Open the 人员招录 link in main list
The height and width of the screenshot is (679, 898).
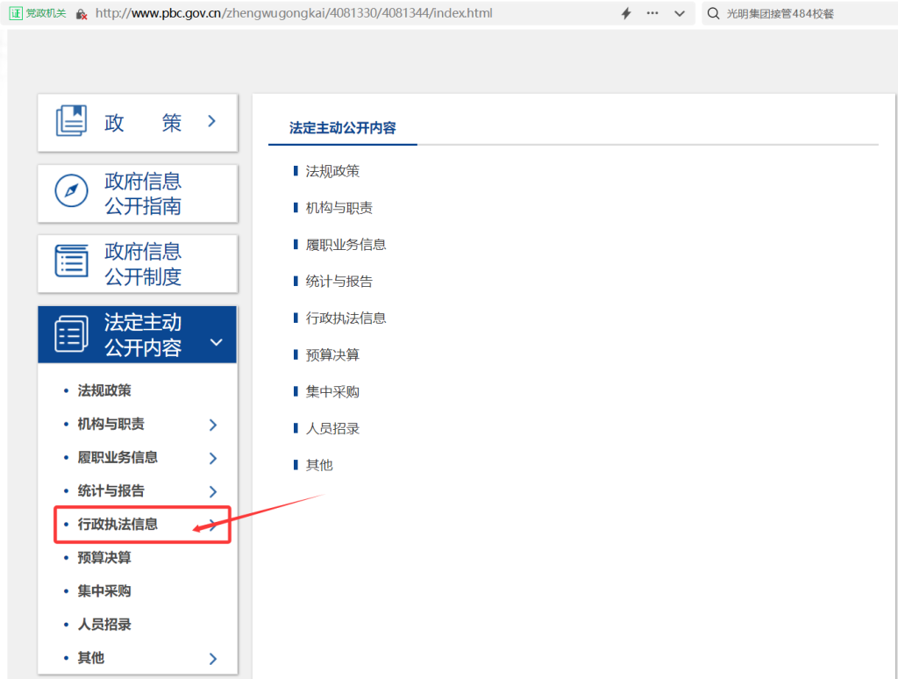(x=332, y=428)
